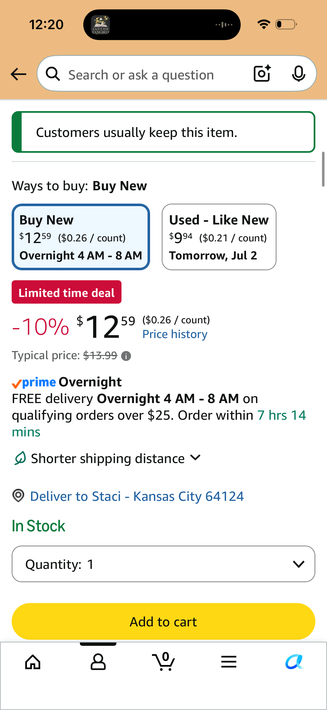
Task: Click the typical price info icon
Action: tap(126, 356)
